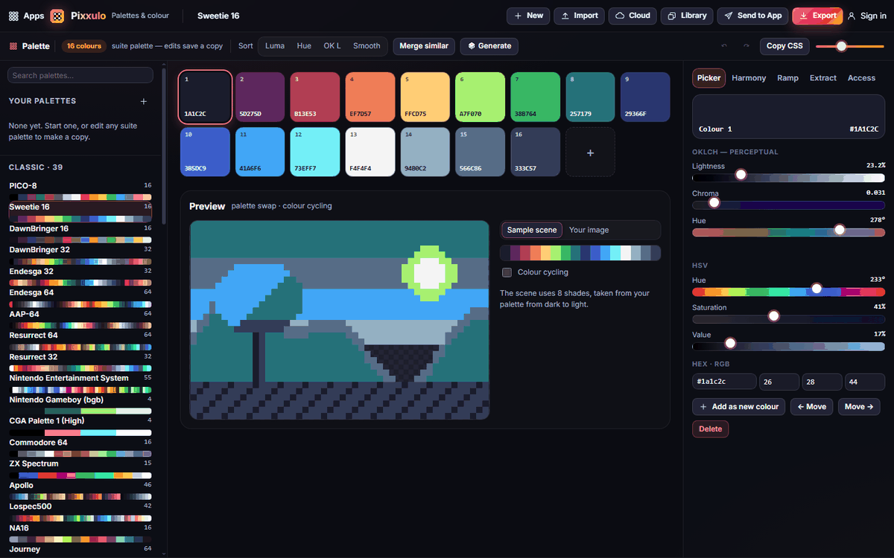Image resolution: width=894 pixels, height=558 pixels.
Task: Adjust the swatch size slider in toolbar
Action: tap(850, 46)
